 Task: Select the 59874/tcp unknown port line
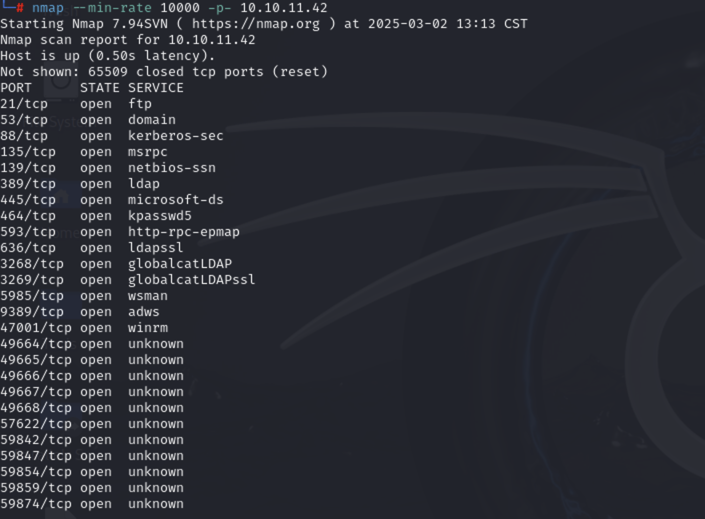[92, 504]
